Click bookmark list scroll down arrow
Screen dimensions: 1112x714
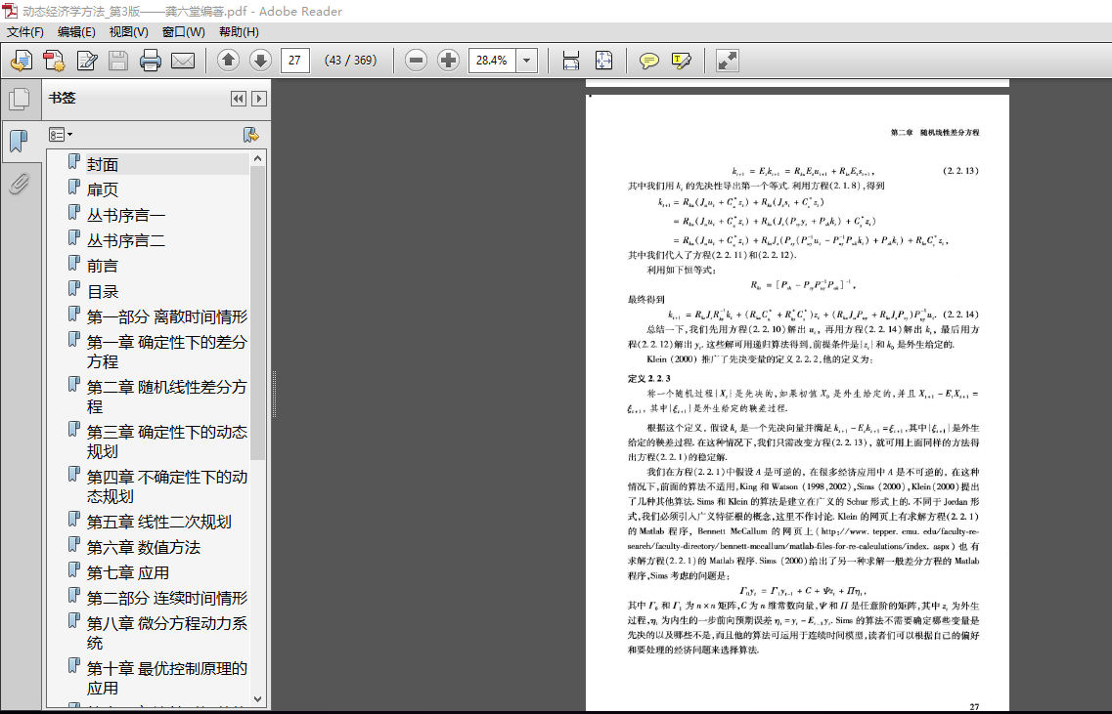pyautogui.click(x=257, y=698)
